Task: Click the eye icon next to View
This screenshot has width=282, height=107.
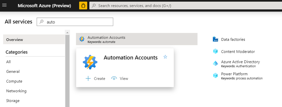Action: [x=114, y=78]
